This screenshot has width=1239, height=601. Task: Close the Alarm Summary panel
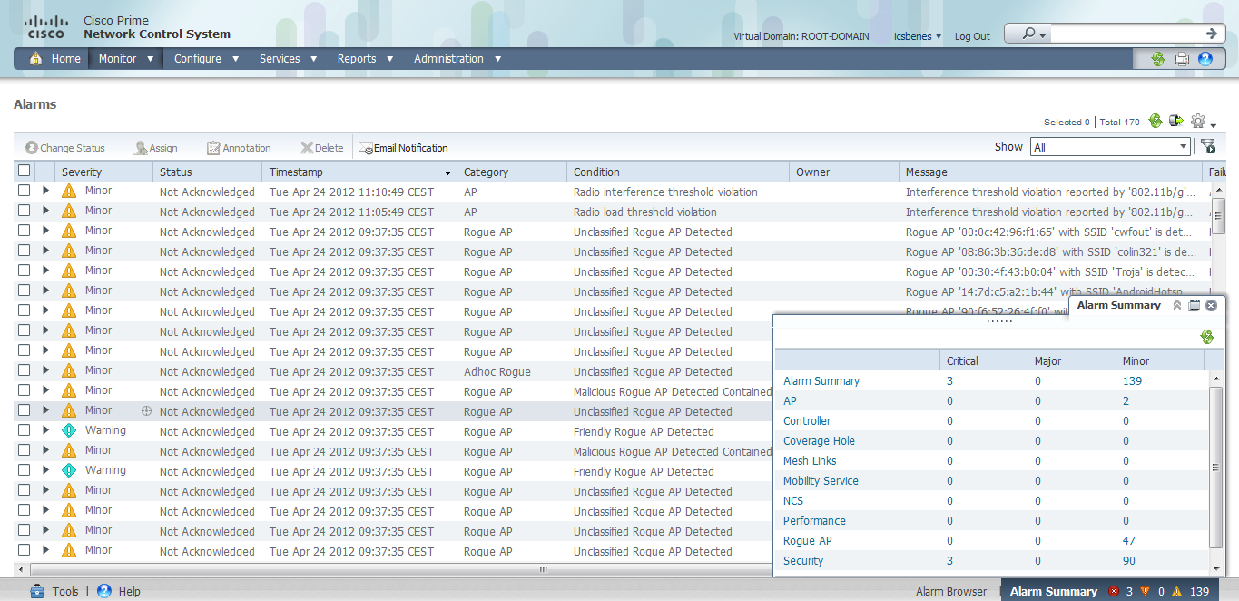[x=1211, y=306]
